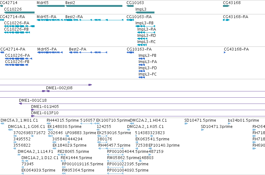Click the DME1-002J08 clone label

tap(59, 88)
